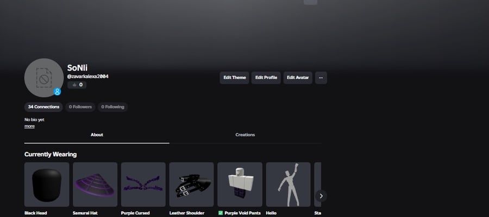Select the About tab
This screenshot has height=217, width=489.
(x=97, y=135)
